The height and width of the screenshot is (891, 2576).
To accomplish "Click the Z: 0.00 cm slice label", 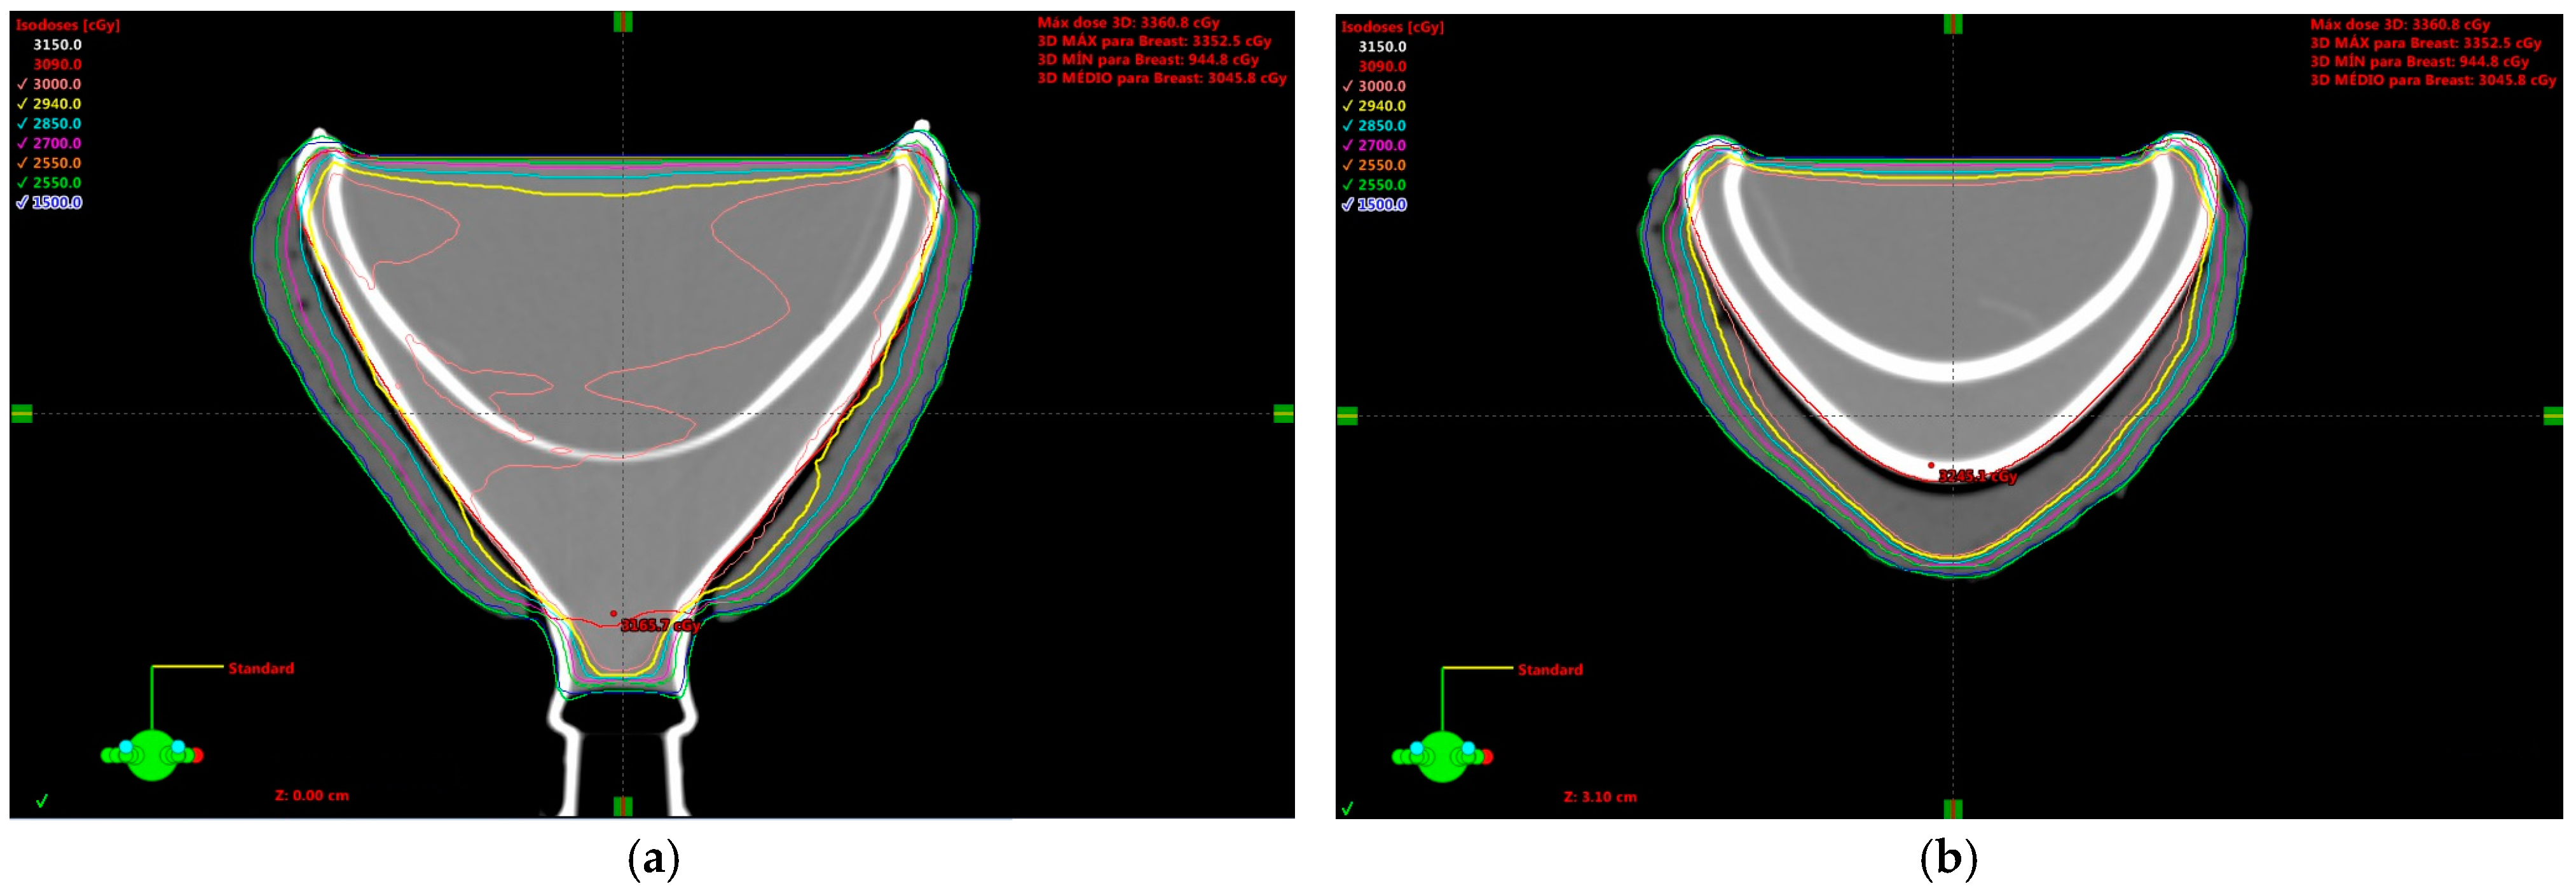I will coord(312,795).
